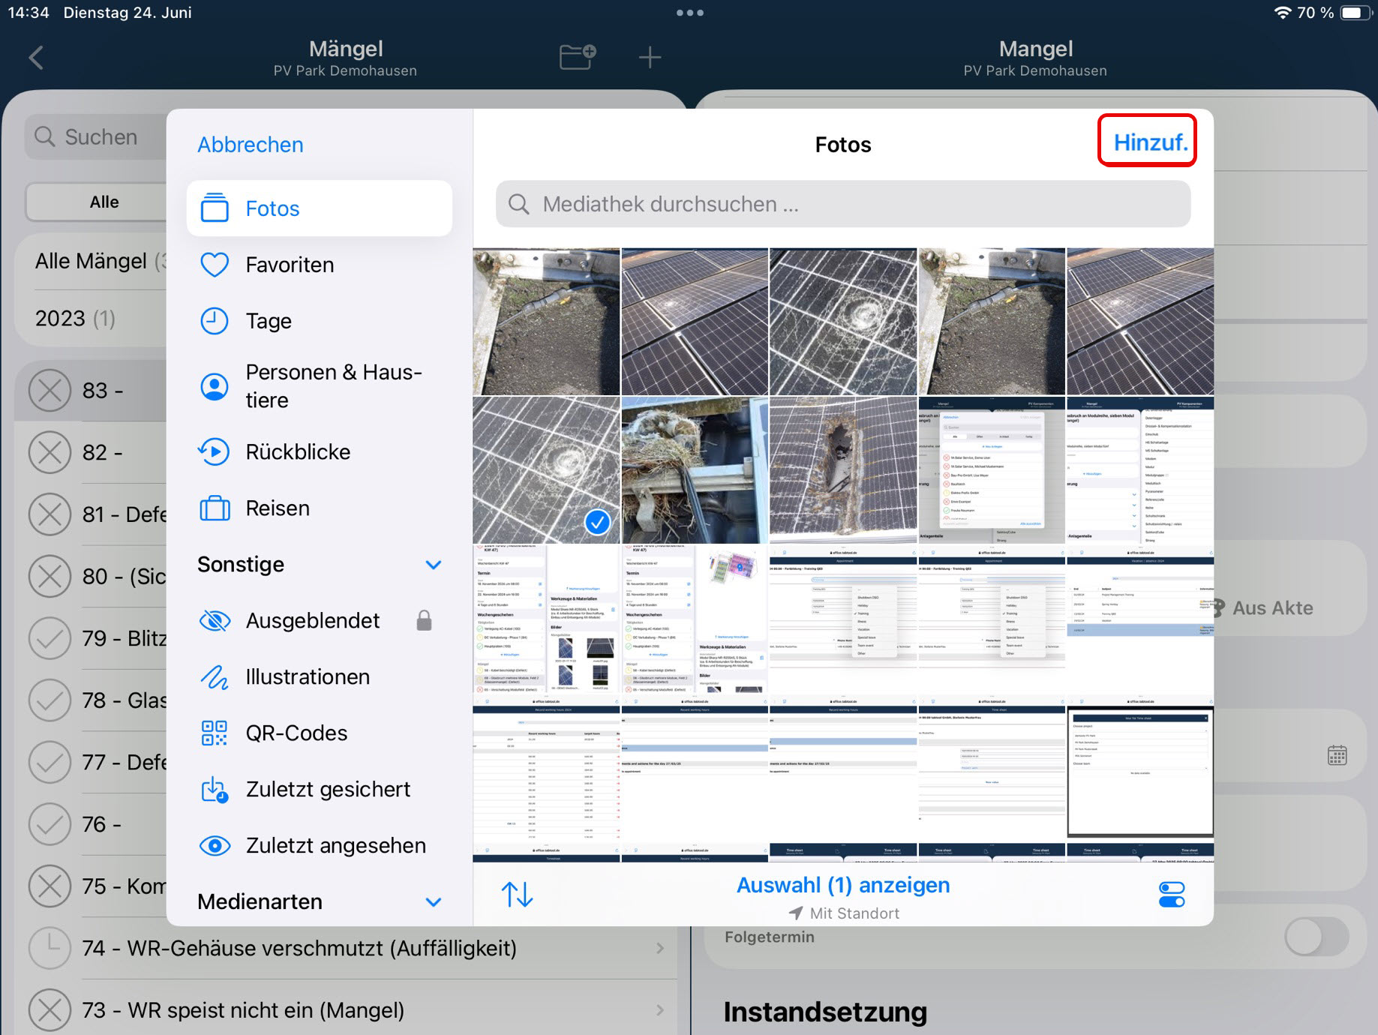Open 73 - WR speist nicht ein chevron
1378x1035 pixels.
(660, 1010)
